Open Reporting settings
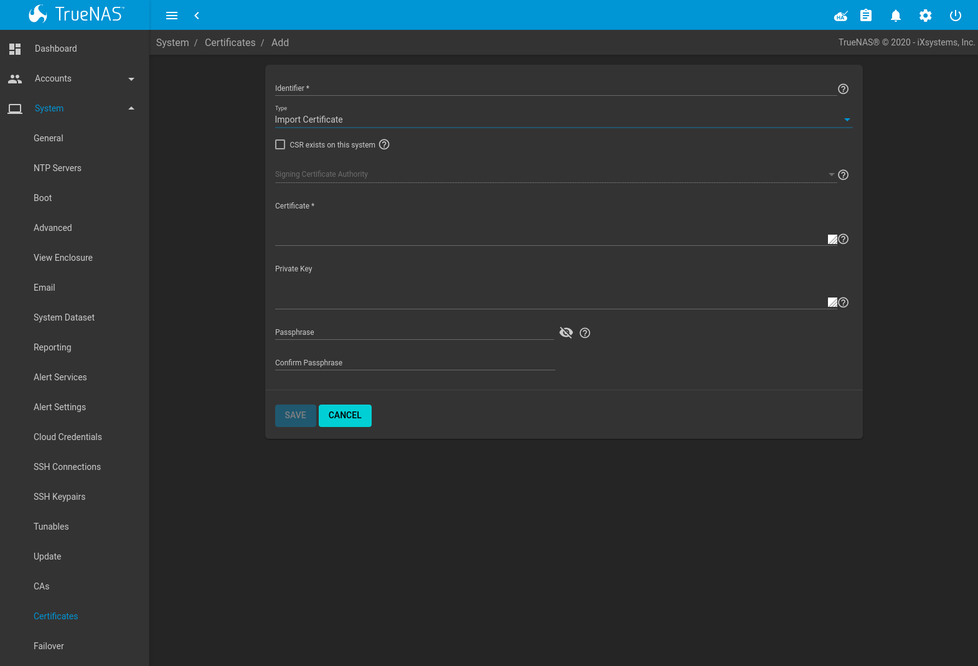 pos(52,347)
